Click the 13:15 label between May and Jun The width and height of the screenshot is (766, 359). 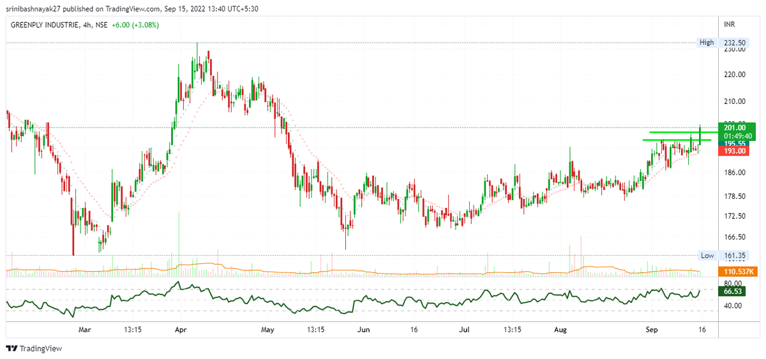coord(315,330)
